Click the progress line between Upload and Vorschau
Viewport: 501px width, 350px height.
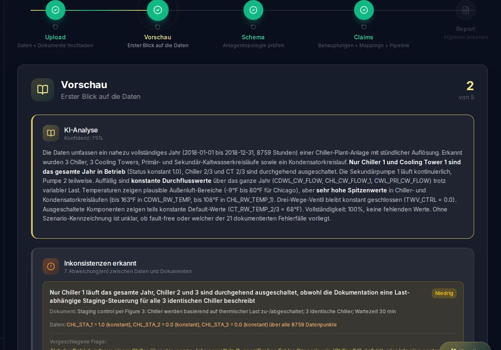click(x=106, y=10)
